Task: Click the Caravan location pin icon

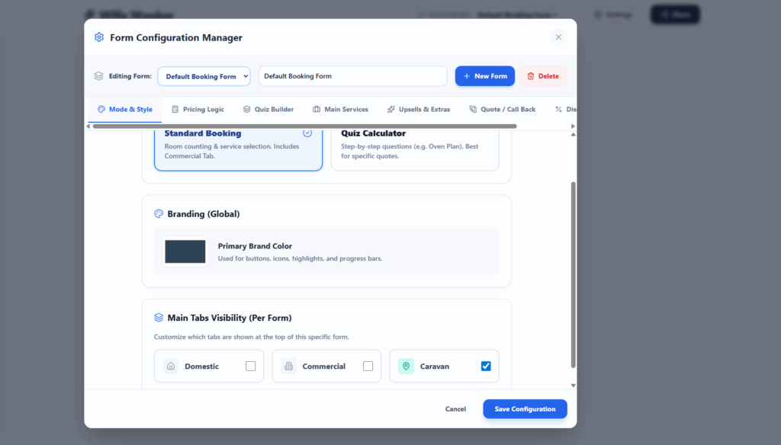Action: pyautogui.click(x=406, y=367)
